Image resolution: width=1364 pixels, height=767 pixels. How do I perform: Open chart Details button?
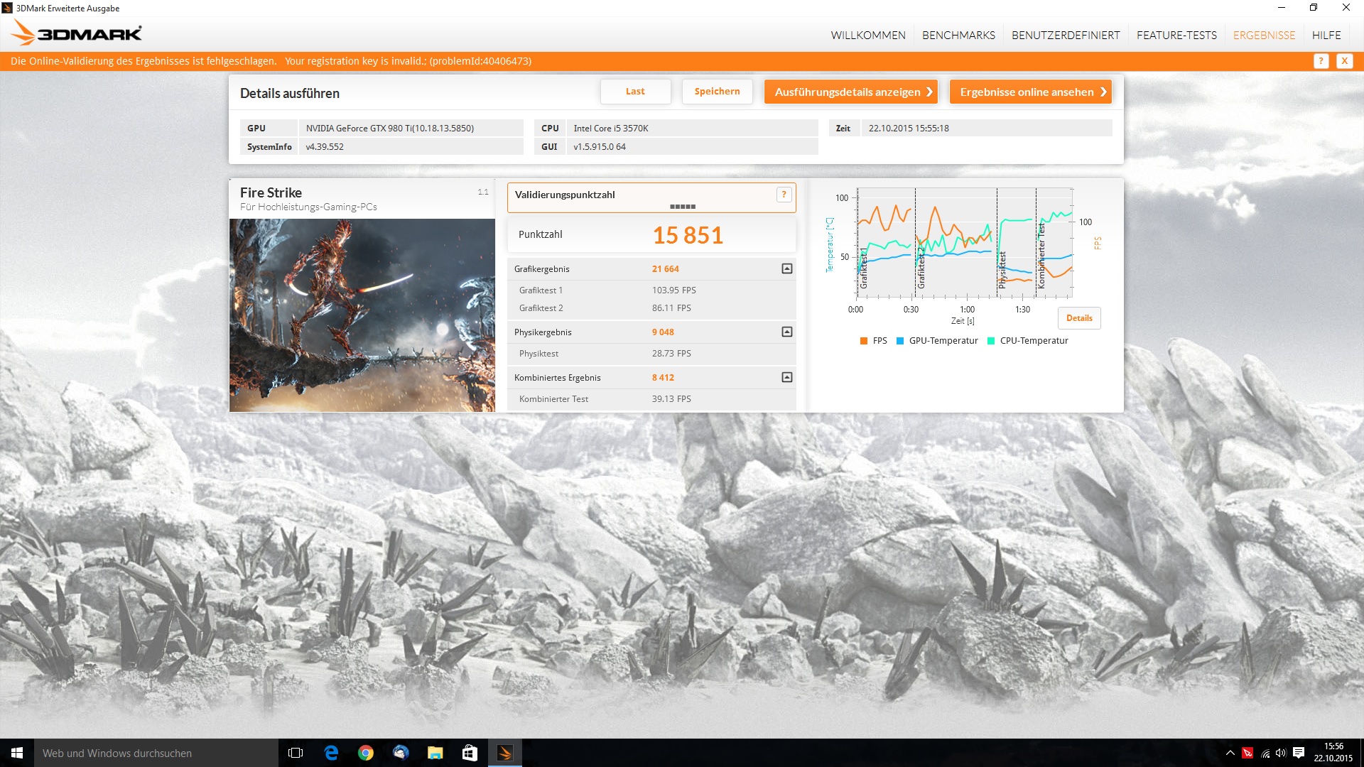1079,318
